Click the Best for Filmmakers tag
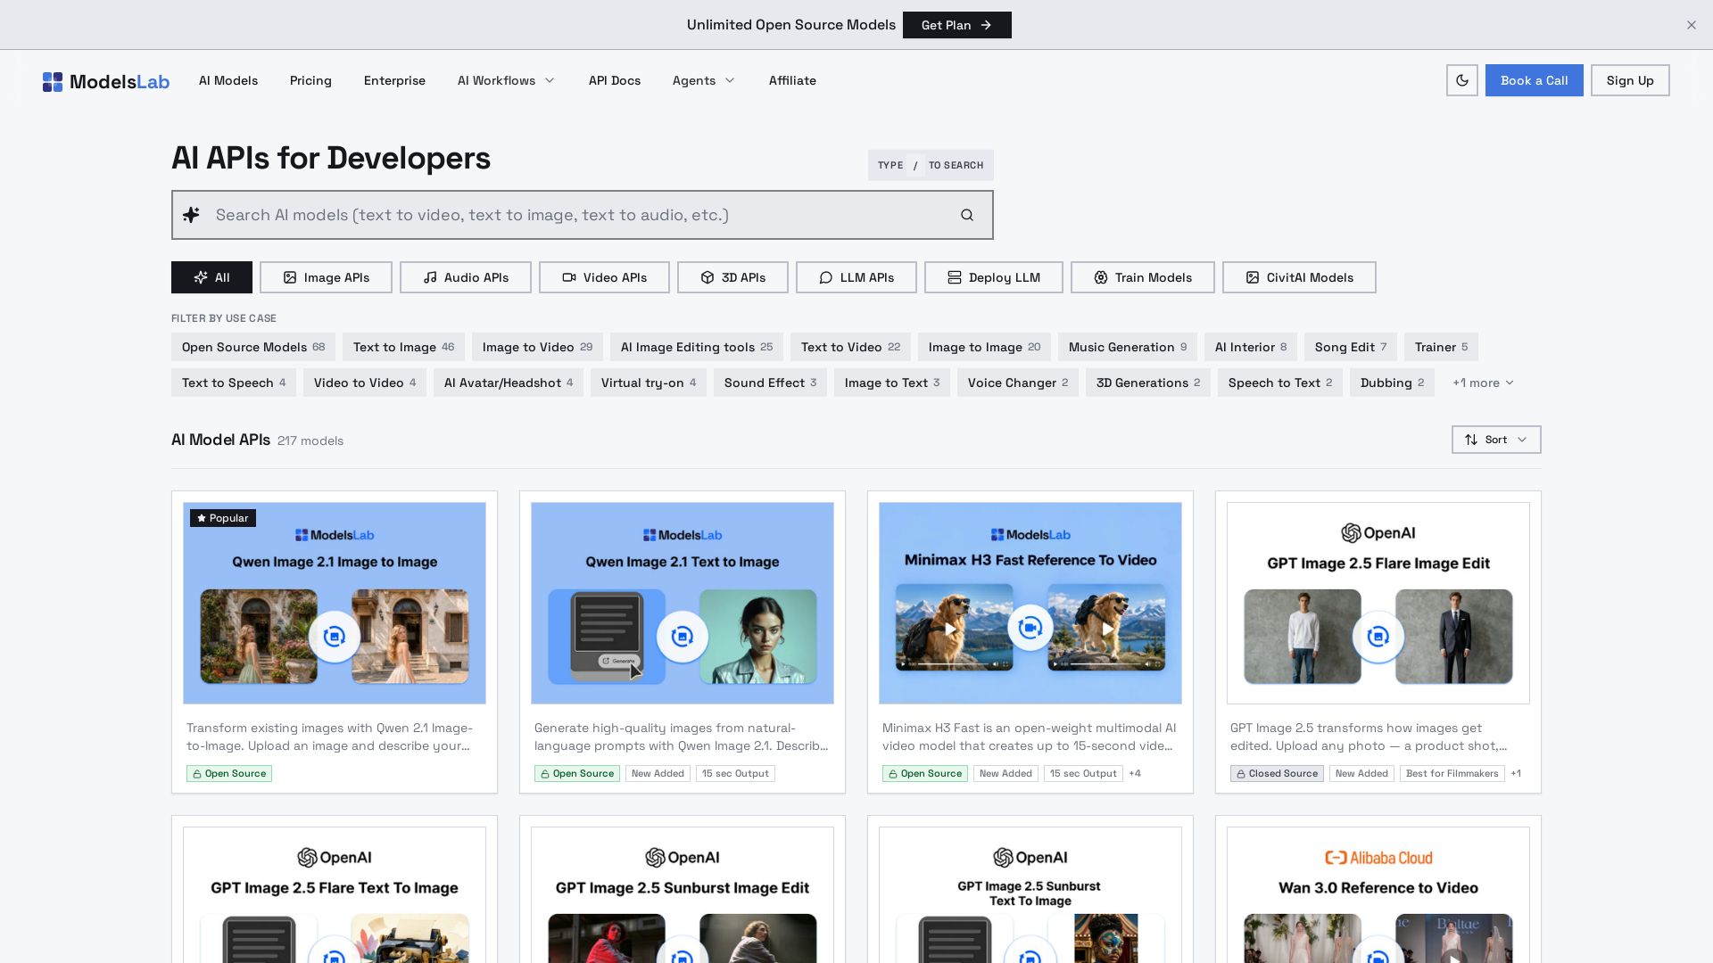 click(x=1452, y=773)
